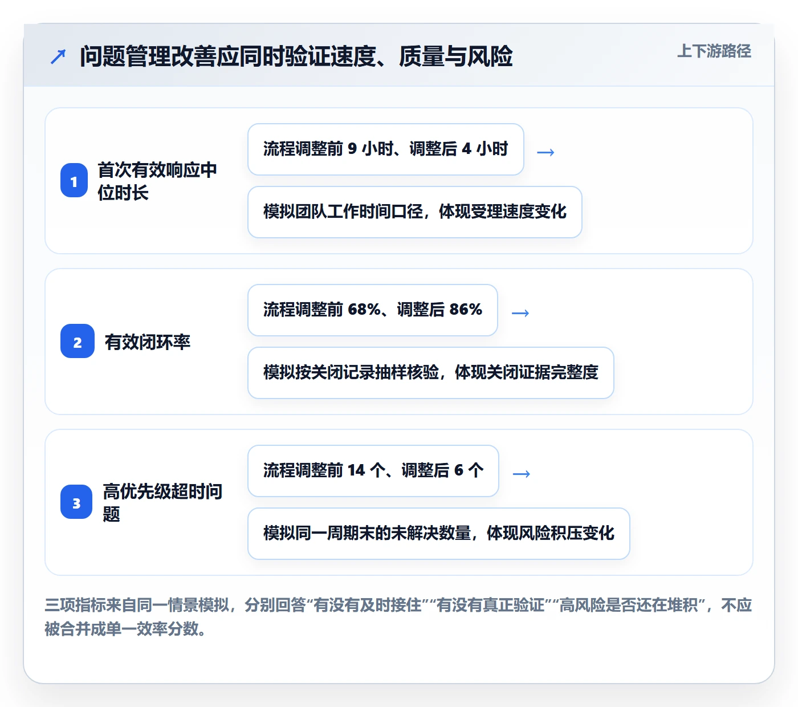Click the footnote starting "三项指标来自同一情景模拟"
798x707 pixels.
tap(398, 617)
